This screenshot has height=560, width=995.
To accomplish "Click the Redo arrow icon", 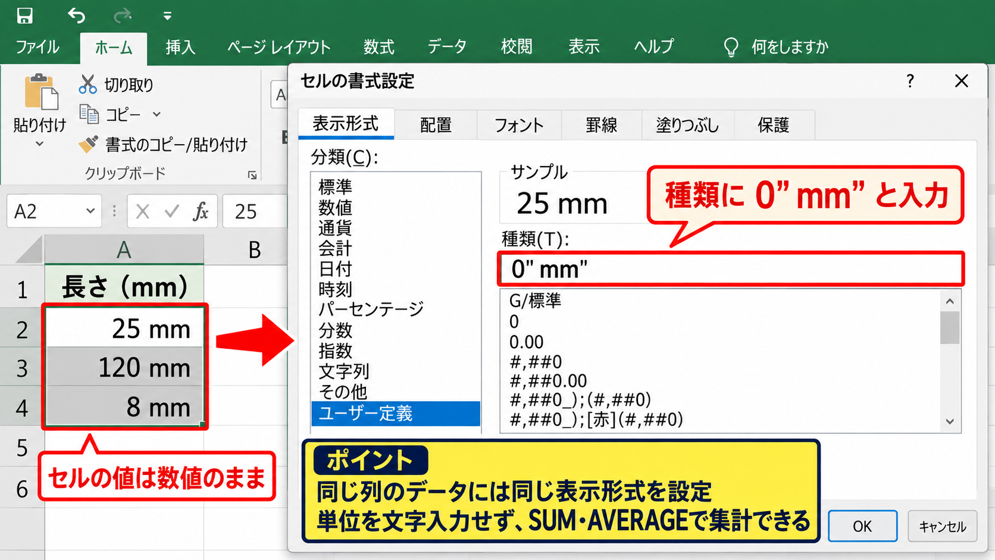I will 122,15.
